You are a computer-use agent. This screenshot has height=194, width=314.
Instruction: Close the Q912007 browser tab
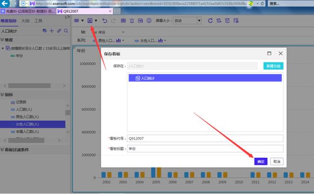(110, 11)
